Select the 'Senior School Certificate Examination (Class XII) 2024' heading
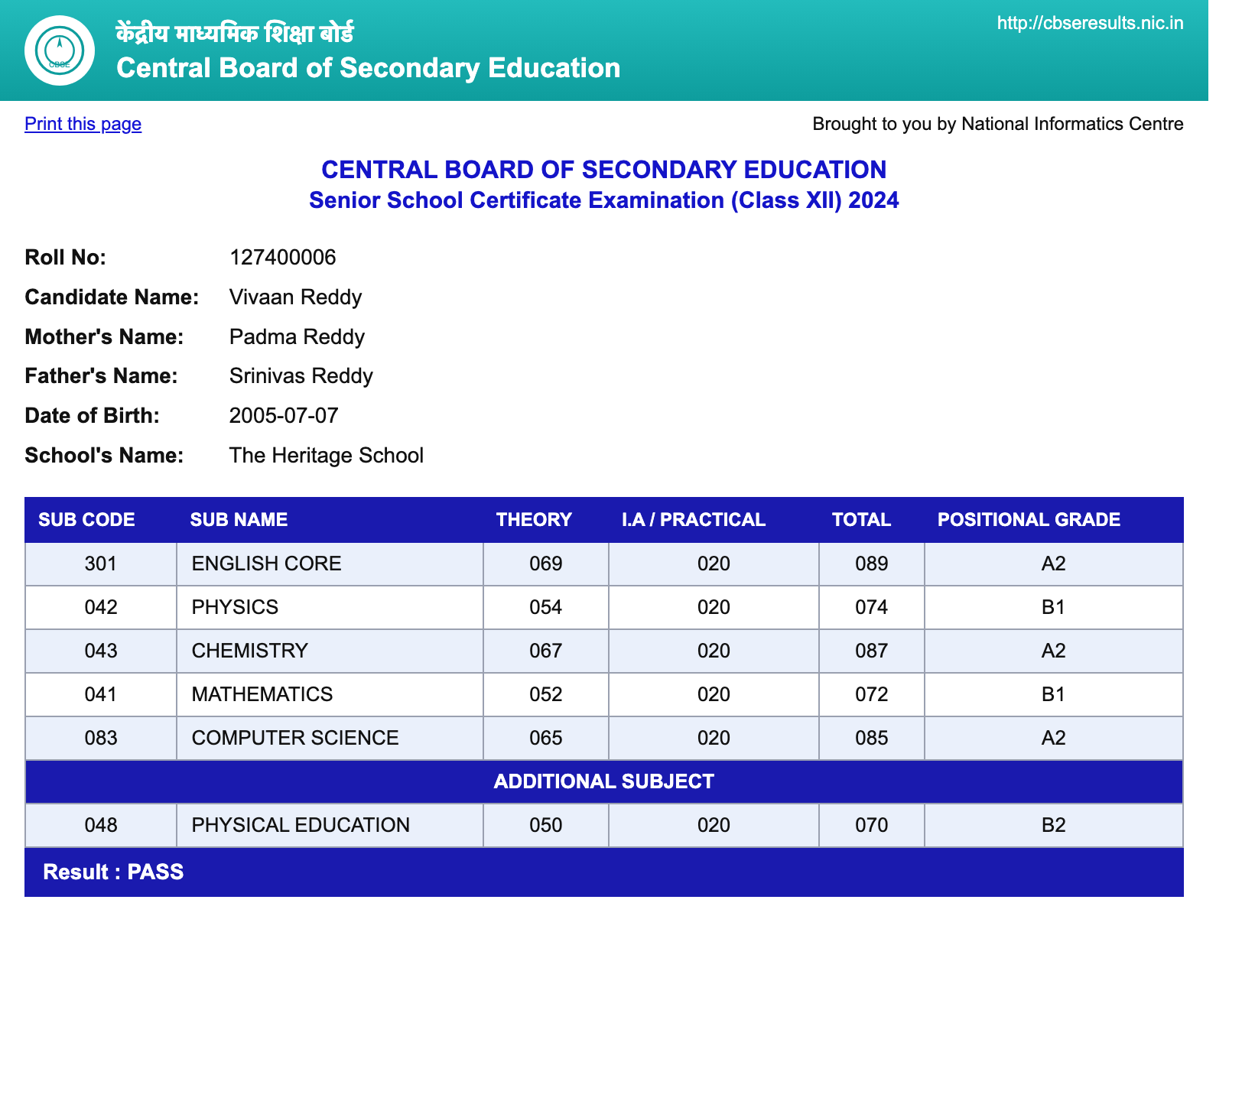This screenshot has height=1101, width=1242. (x=604, y=200)
